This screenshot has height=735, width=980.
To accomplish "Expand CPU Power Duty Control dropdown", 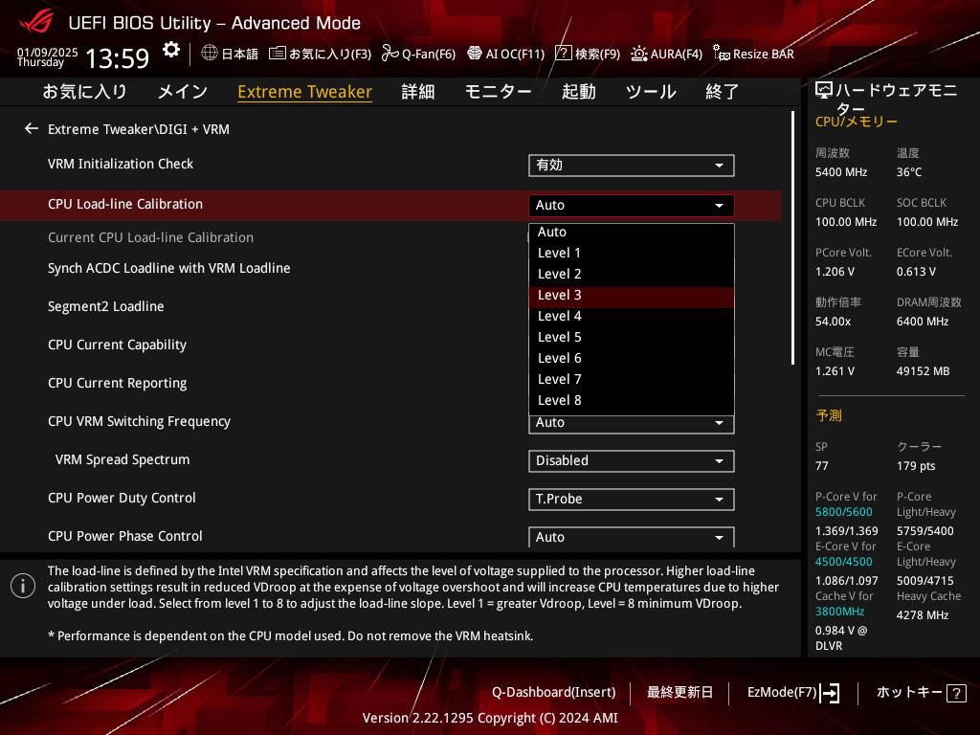I will (631, 499).
